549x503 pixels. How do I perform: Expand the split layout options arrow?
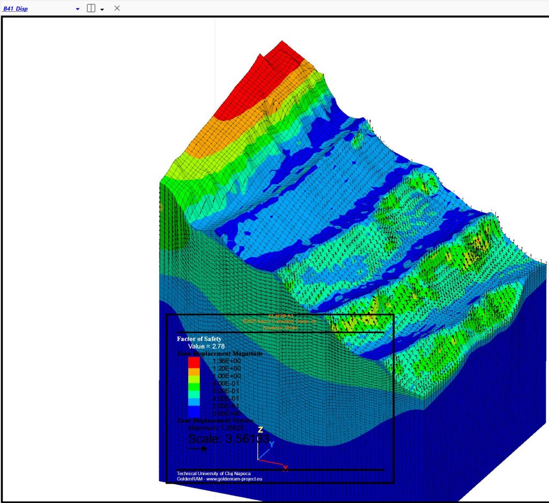102,10
